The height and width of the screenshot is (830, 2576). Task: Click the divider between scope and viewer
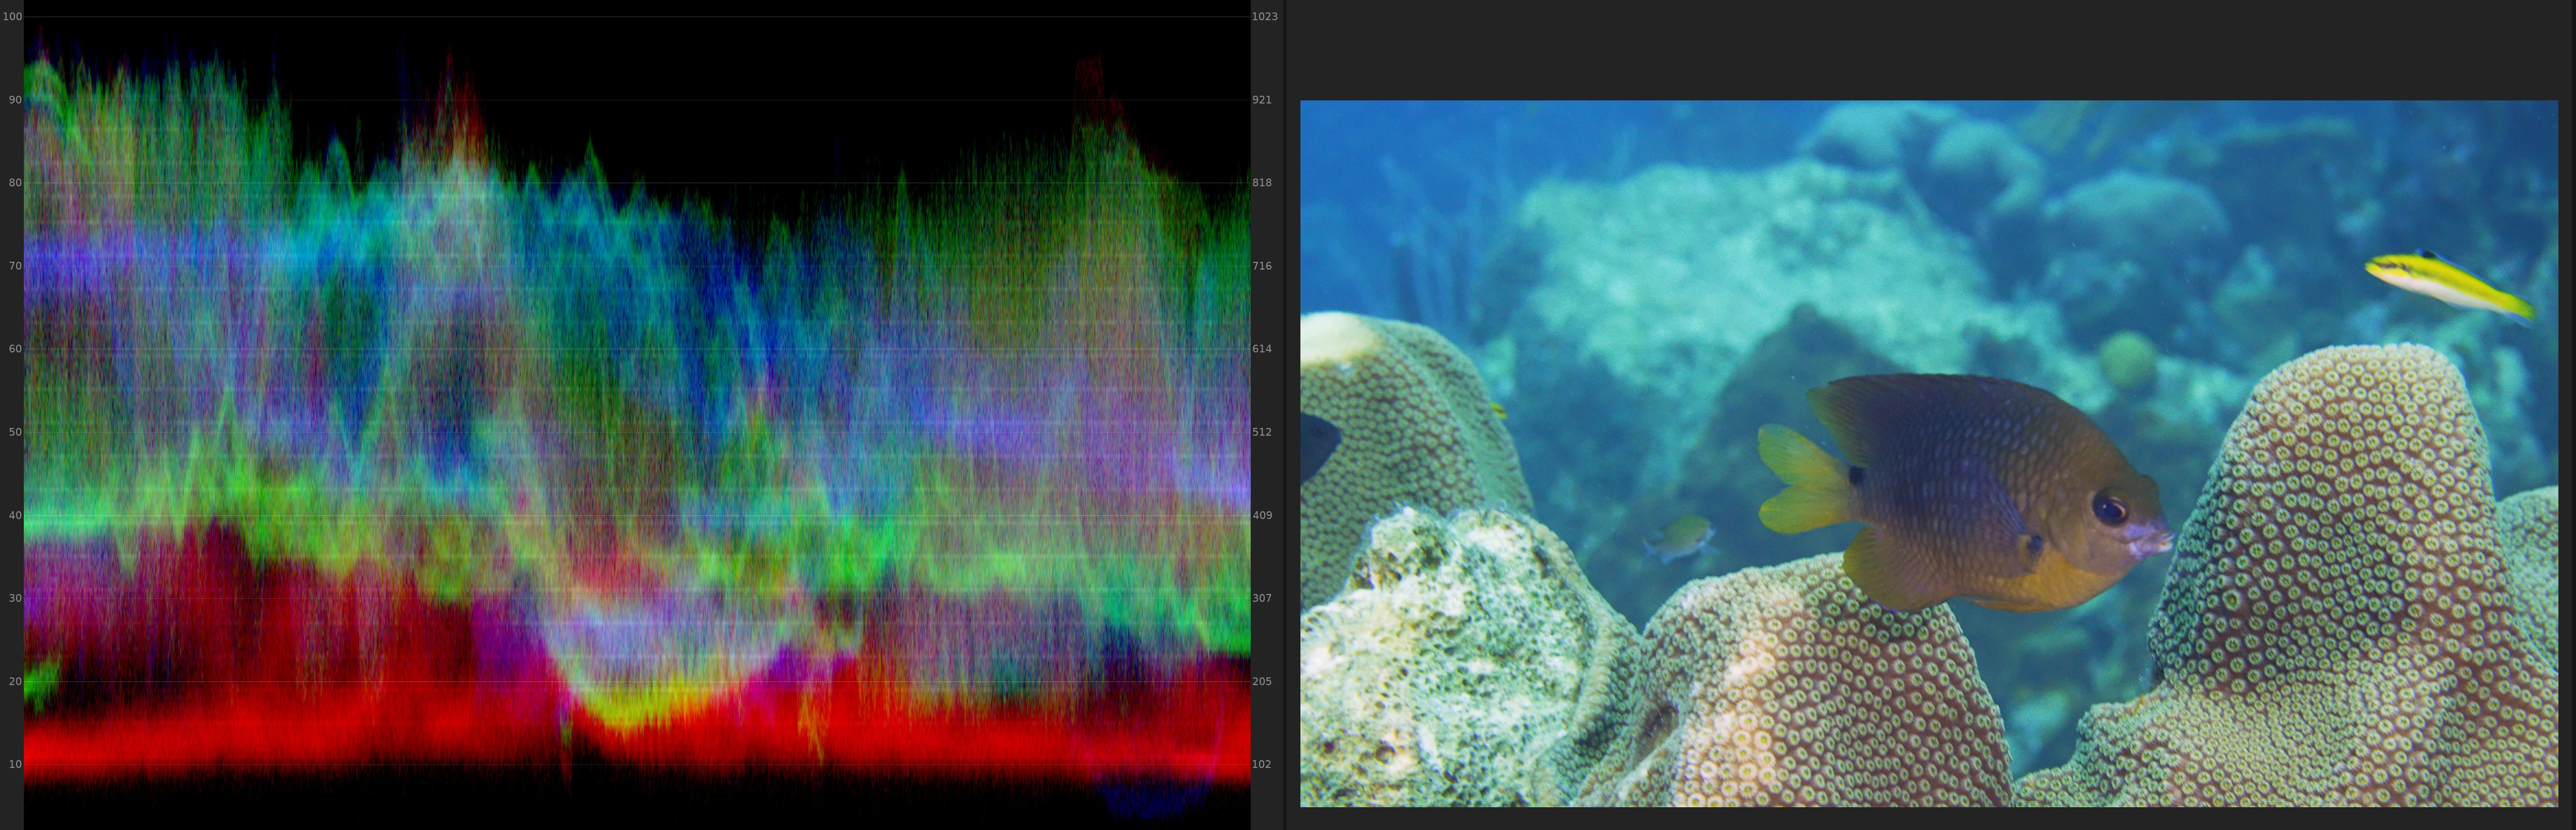coord(1284,415)
